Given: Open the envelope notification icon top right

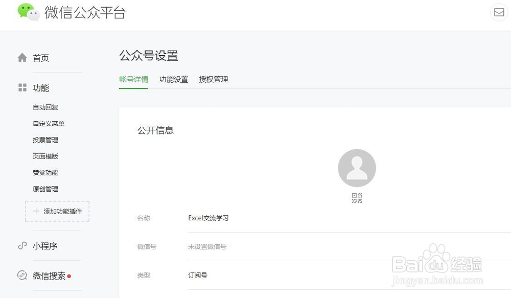Looking at the screenshot, I should 499,12.
